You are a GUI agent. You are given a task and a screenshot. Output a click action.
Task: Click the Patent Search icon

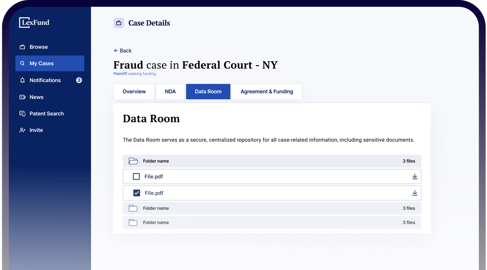click(23, 114)
